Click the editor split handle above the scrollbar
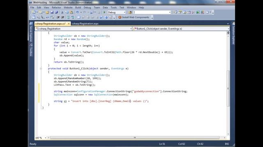The height and width of the screenshot is (147, 263). tap(228, 33)
